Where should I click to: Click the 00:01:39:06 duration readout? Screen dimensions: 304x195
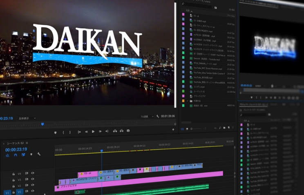(168, 116)
